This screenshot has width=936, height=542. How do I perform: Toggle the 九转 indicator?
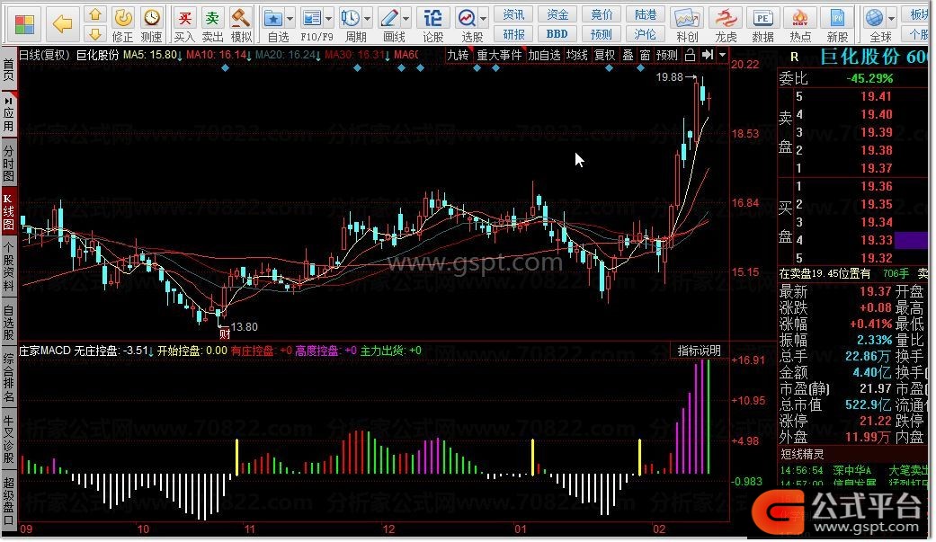click(458, 56)
